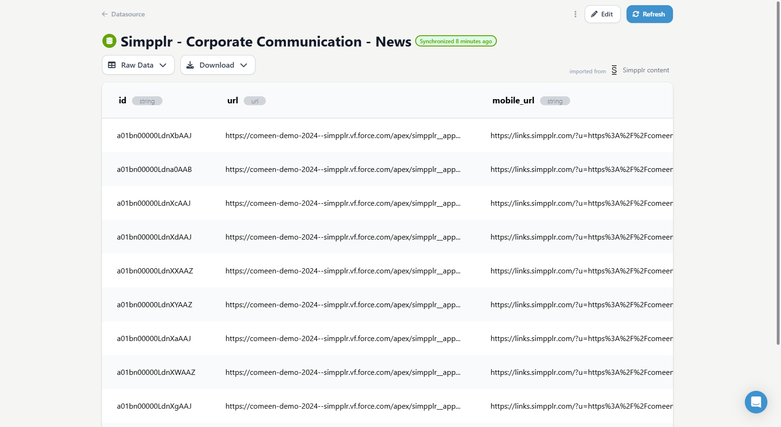The width and height of the screenshot is (781, 427).
Task: Select id cell a01bn00000LdnXYAAZ
Action: (155, 304)
